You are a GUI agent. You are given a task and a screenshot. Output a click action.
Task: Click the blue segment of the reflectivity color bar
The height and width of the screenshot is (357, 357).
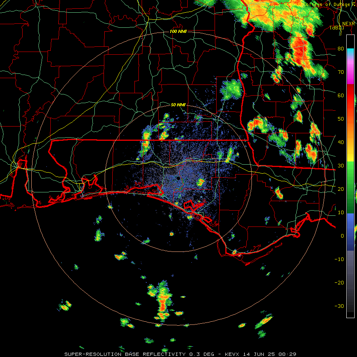[350, 232]
